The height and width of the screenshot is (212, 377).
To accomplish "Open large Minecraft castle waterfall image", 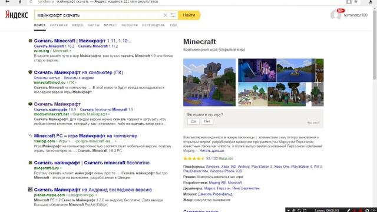I will click(210, 82).
